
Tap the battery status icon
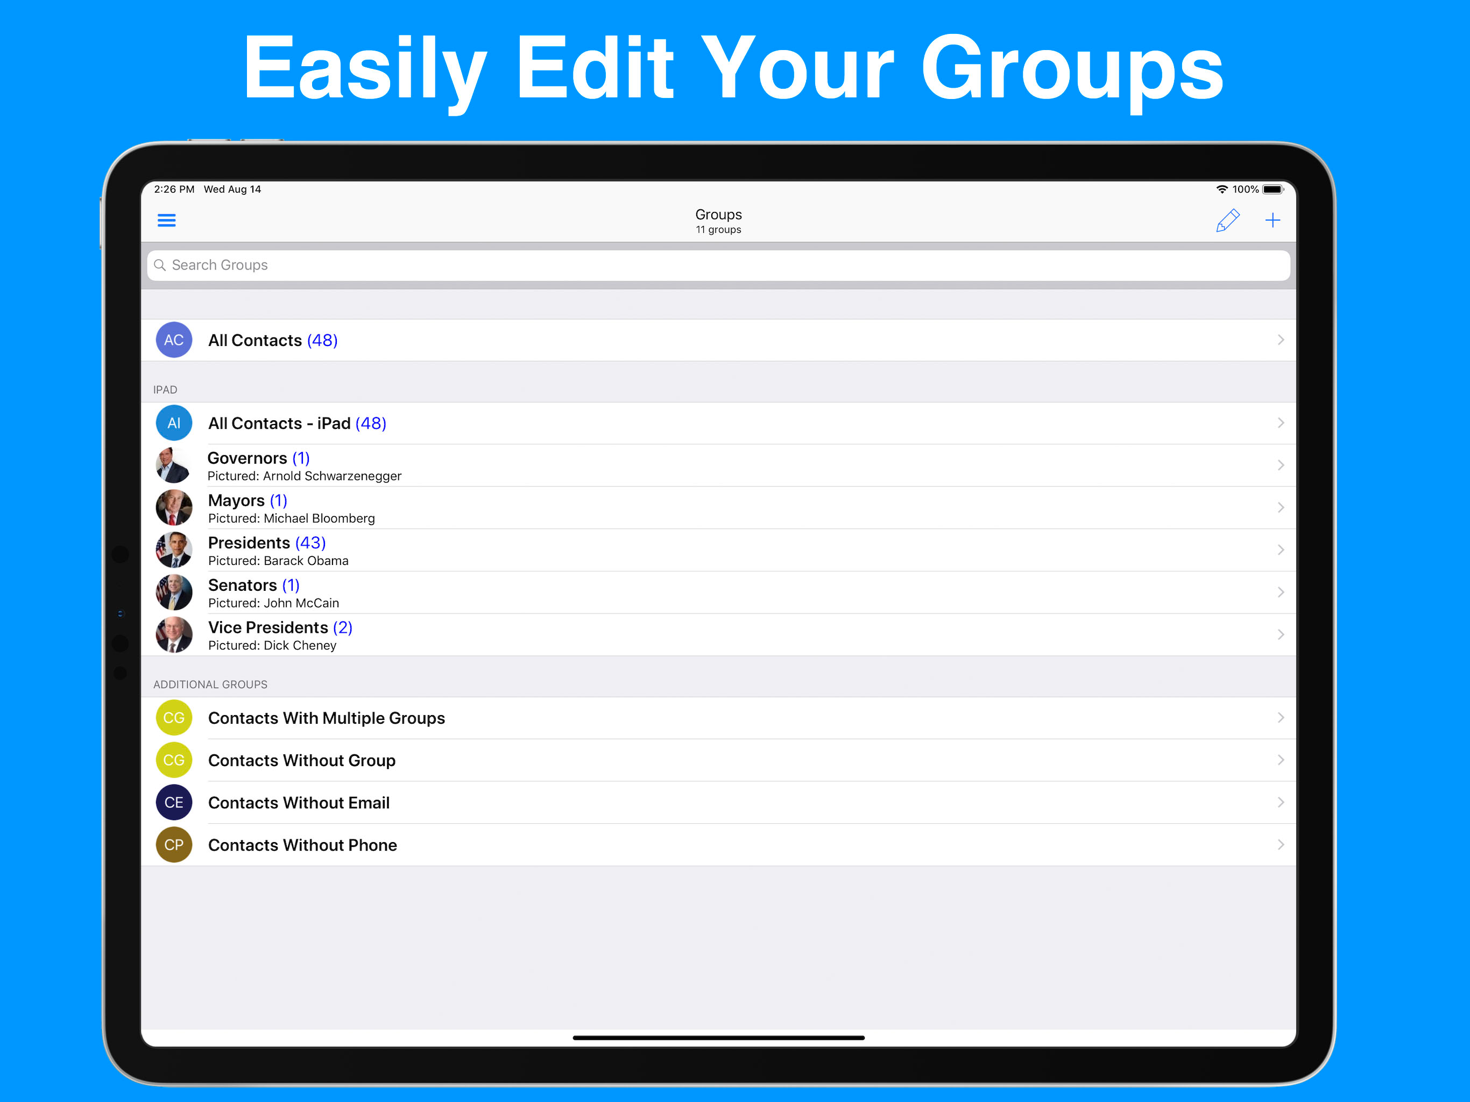coord(1273,189)
